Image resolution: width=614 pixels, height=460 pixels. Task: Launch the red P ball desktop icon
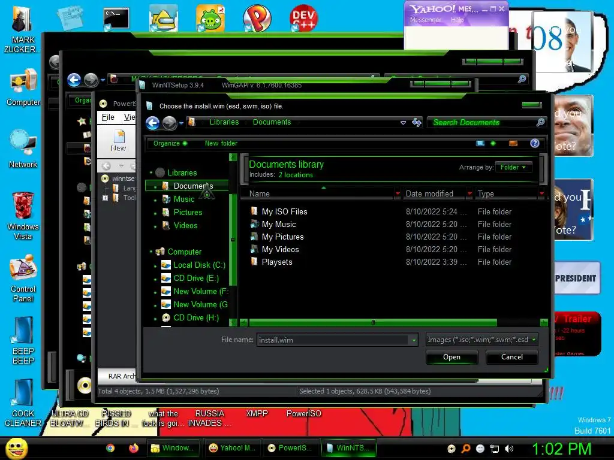[257, 17]
